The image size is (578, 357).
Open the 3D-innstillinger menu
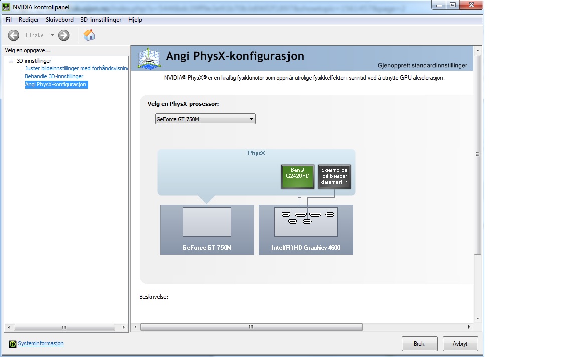click(101, 20)
